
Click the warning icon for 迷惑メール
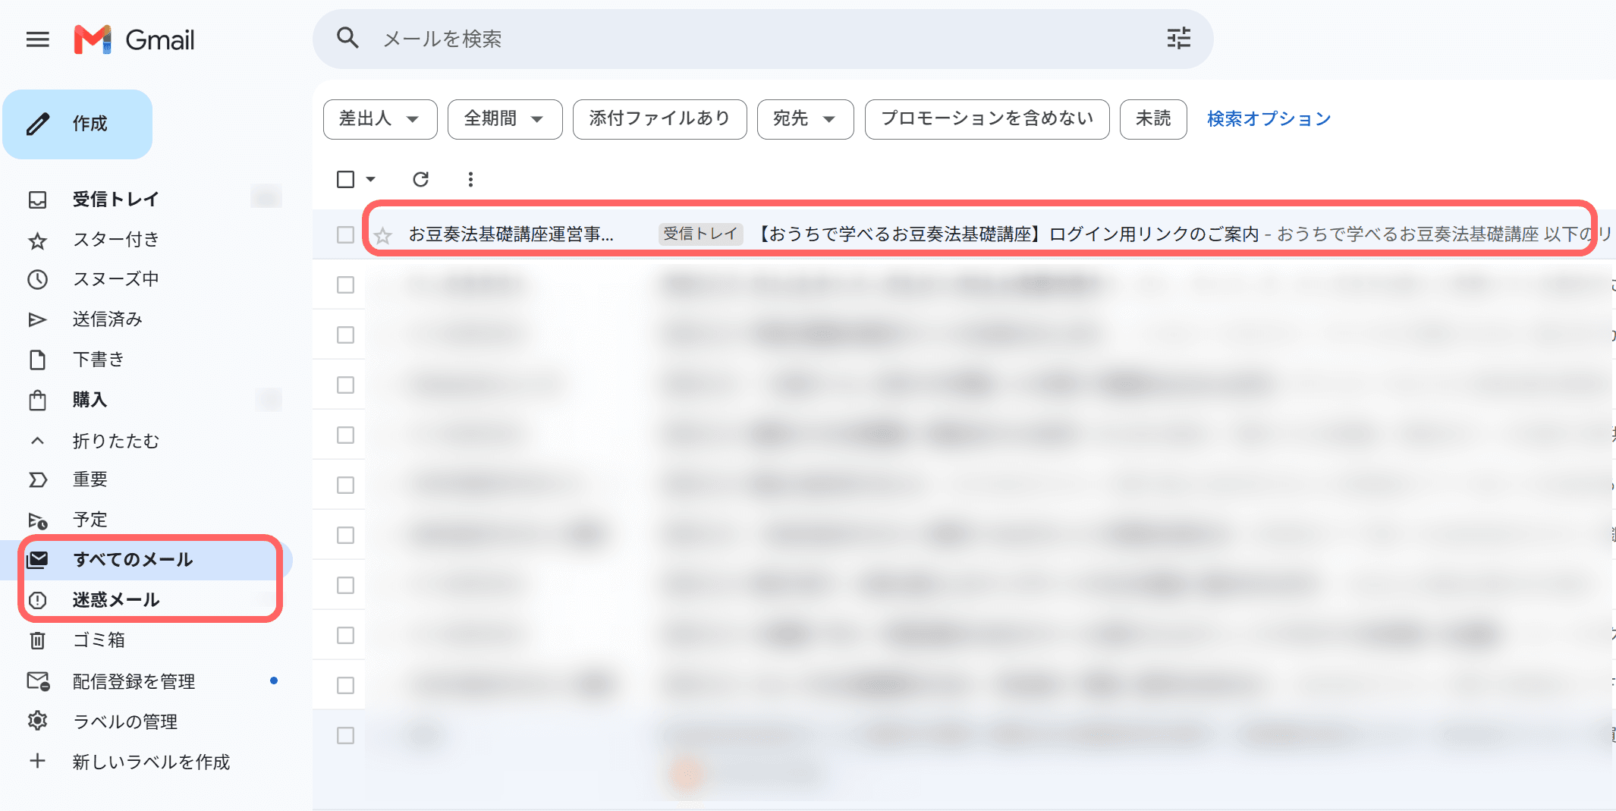[37, 600]
